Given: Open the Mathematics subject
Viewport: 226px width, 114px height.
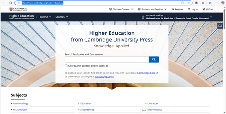Looking at the screenshot, I should tap(155, 110).
